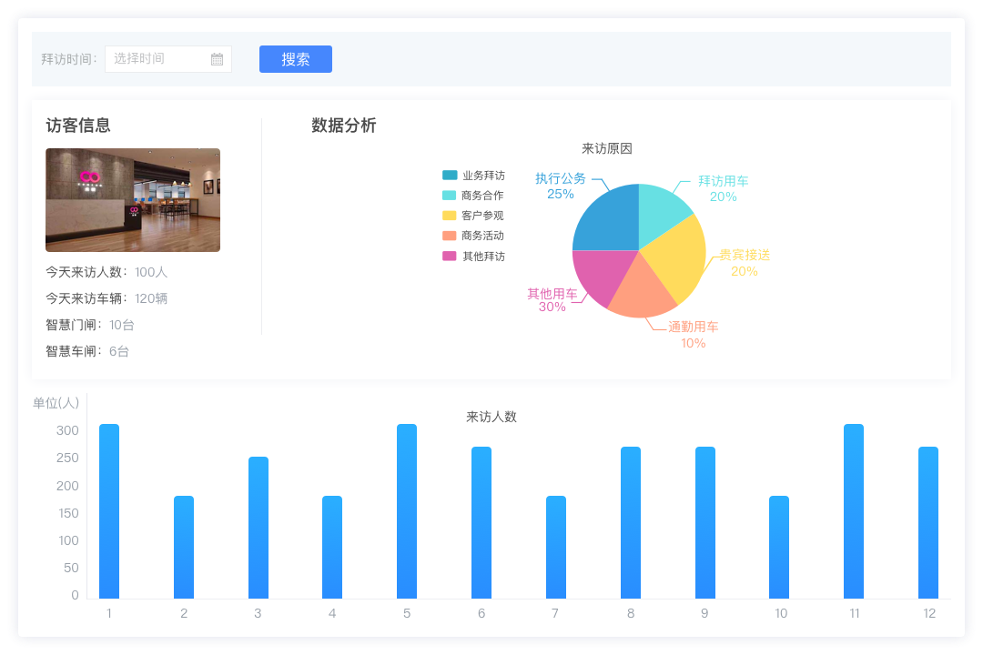The width and height of the screenshot is (983, 655).
Task: Click the 今天来访车辆 120辆 line
Action: (106, 298)
